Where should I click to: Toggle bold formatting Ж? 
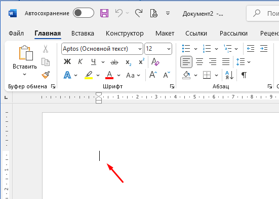coord(67,62)
